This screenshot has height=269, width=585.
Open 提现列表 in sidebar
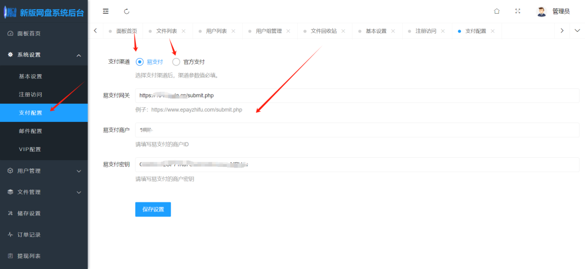coord(43,256)
